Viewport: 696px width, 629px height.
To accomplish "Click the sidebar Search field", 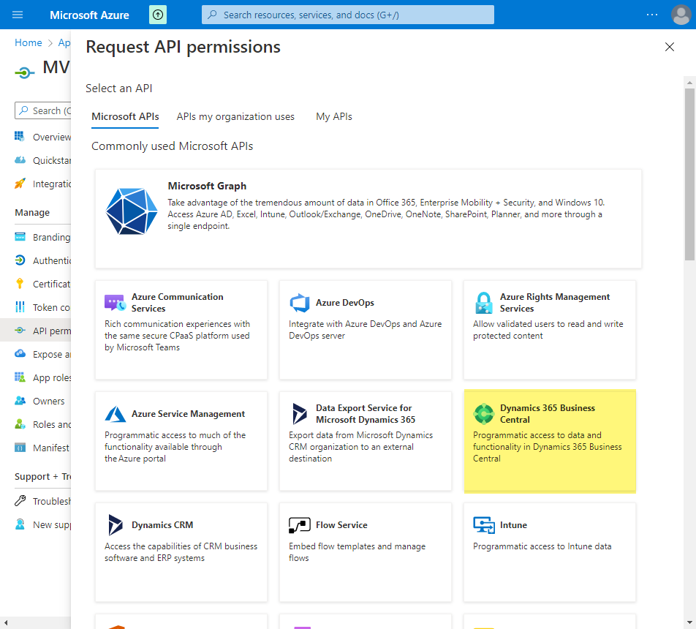I will 43,110.
